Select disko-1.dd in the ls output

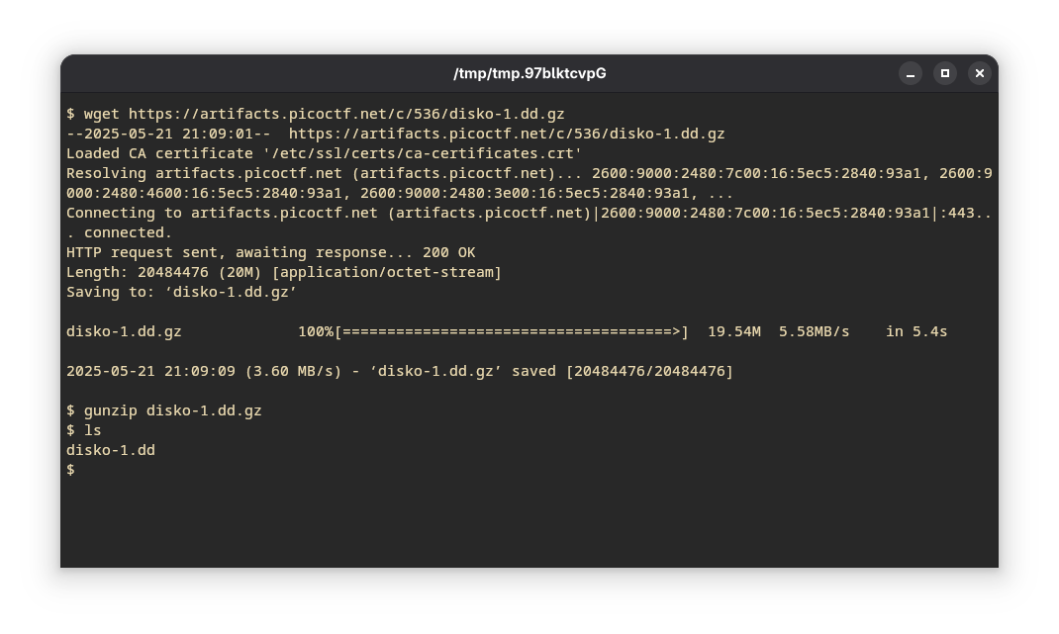[x=111, y=450]
